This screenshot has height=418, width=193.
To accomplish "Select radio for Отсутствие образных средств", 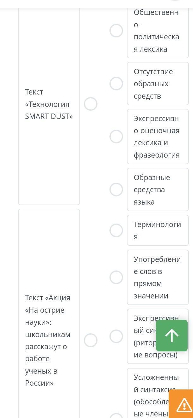I will [x=116, y=84].
